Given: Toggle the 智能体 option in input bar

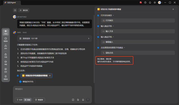Looking at the screenshot, I should (x=39, y=100).
